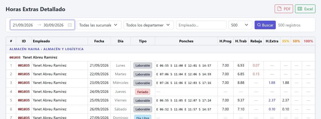Click the Rebaja value 0.15
The width and height of the screenshot is (321, 119).
256,74
